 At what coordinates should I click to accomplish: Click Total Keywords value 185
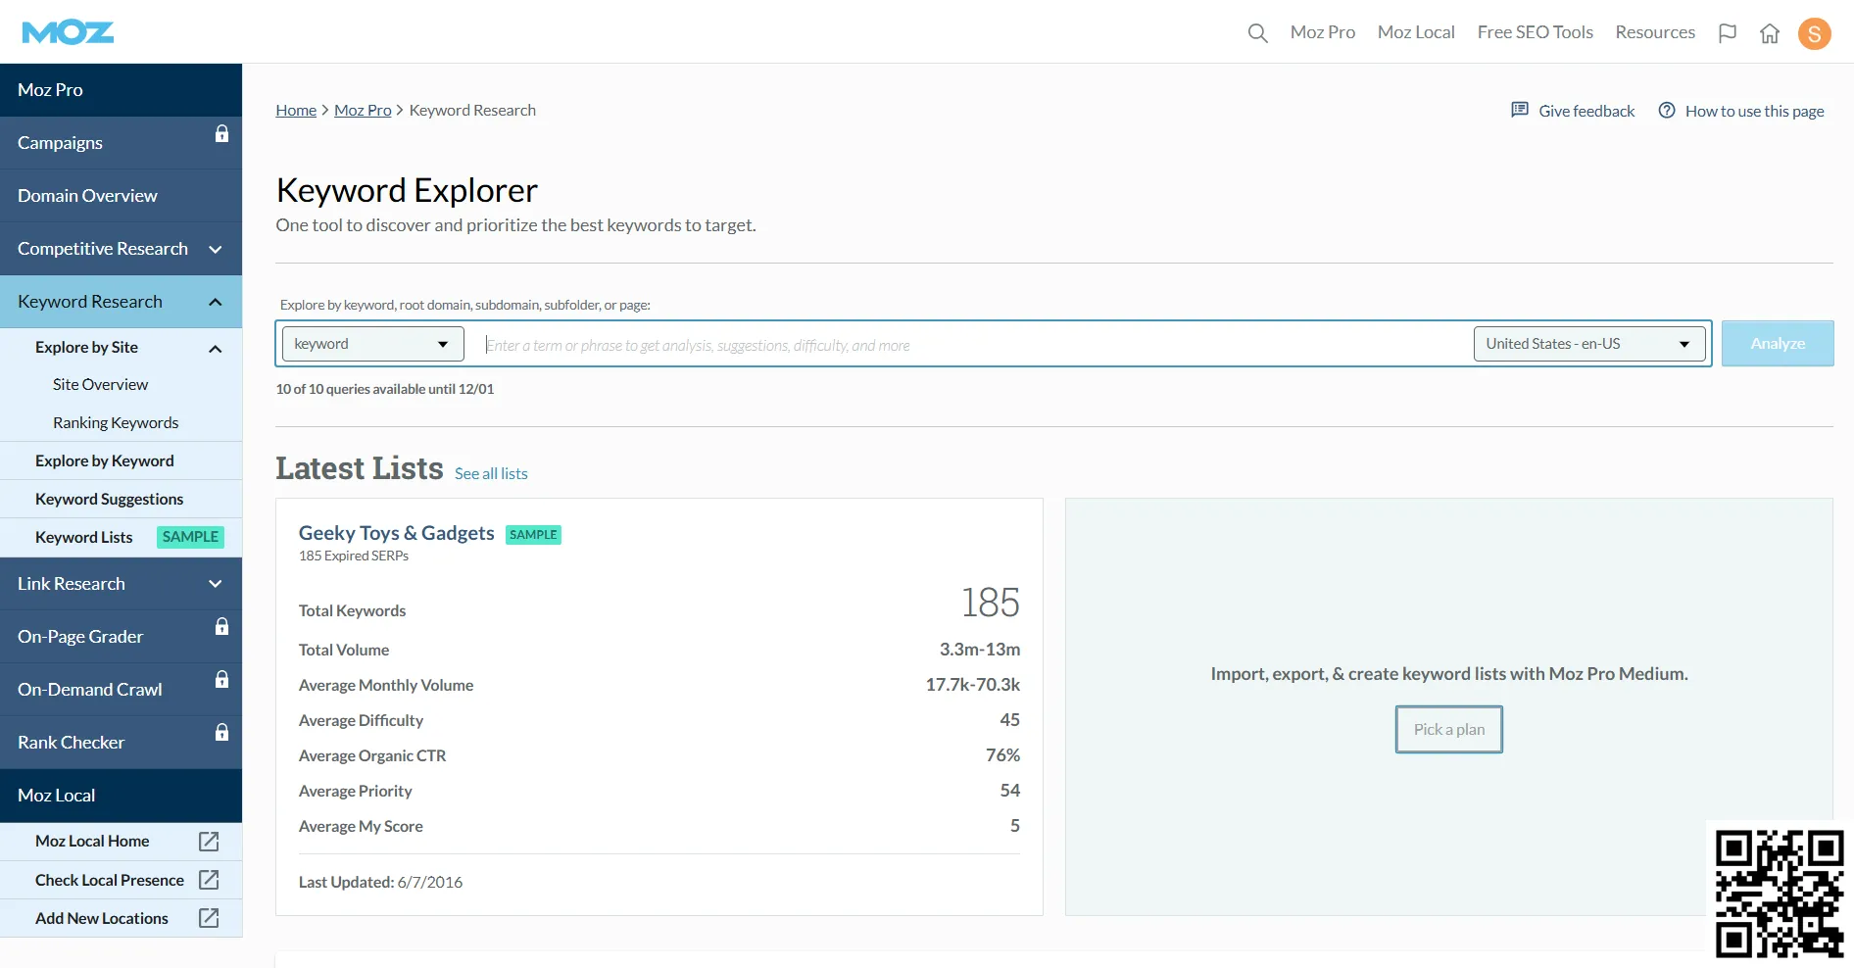coord(990,603)
